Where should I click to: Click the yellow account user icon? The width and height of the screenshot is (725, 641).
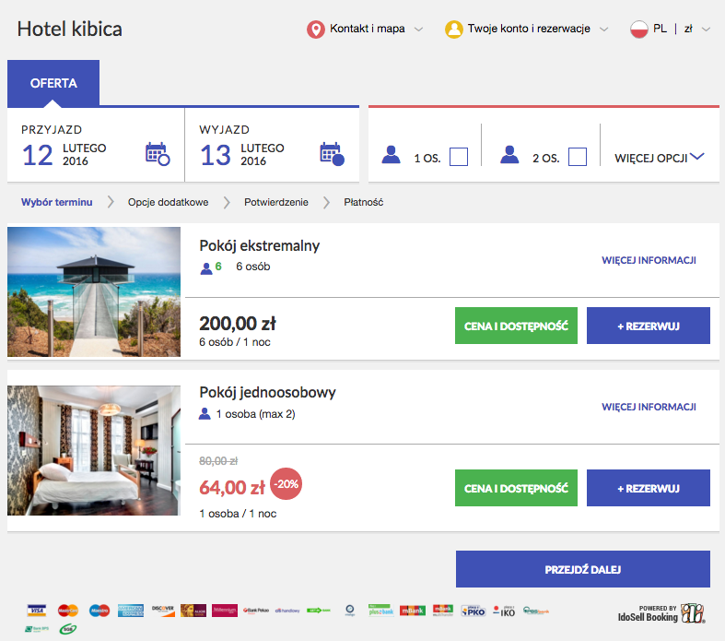pos(454,30)
